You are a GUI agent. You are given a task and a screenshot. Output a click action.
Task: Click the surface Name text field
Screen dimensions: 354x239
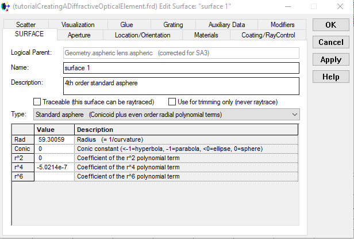tap(181, 68)
